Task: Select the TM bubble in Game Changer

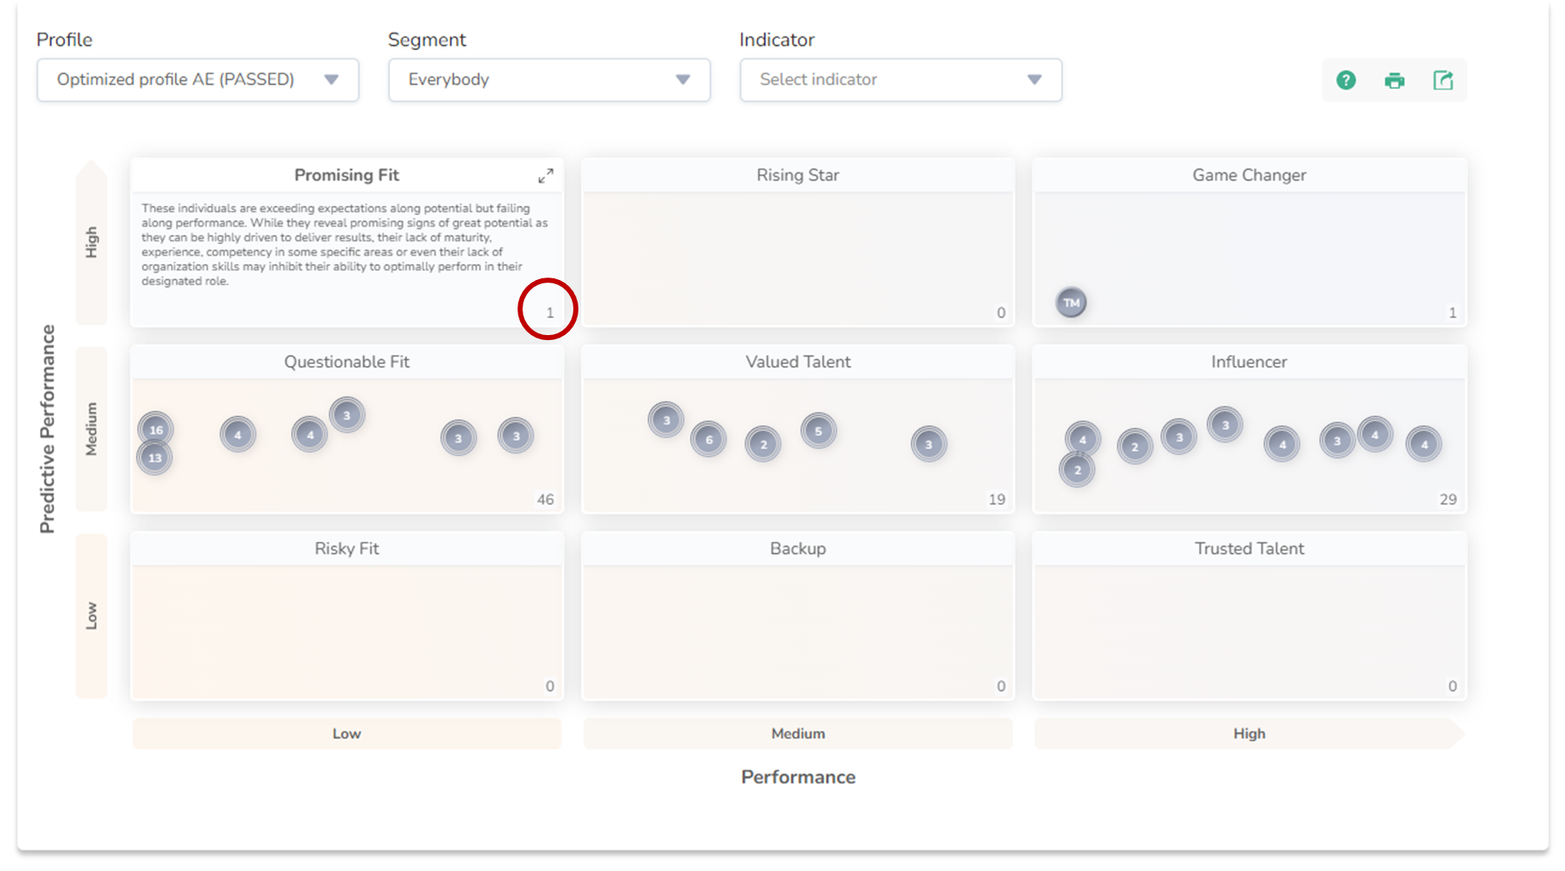Action: point(1071,303)
